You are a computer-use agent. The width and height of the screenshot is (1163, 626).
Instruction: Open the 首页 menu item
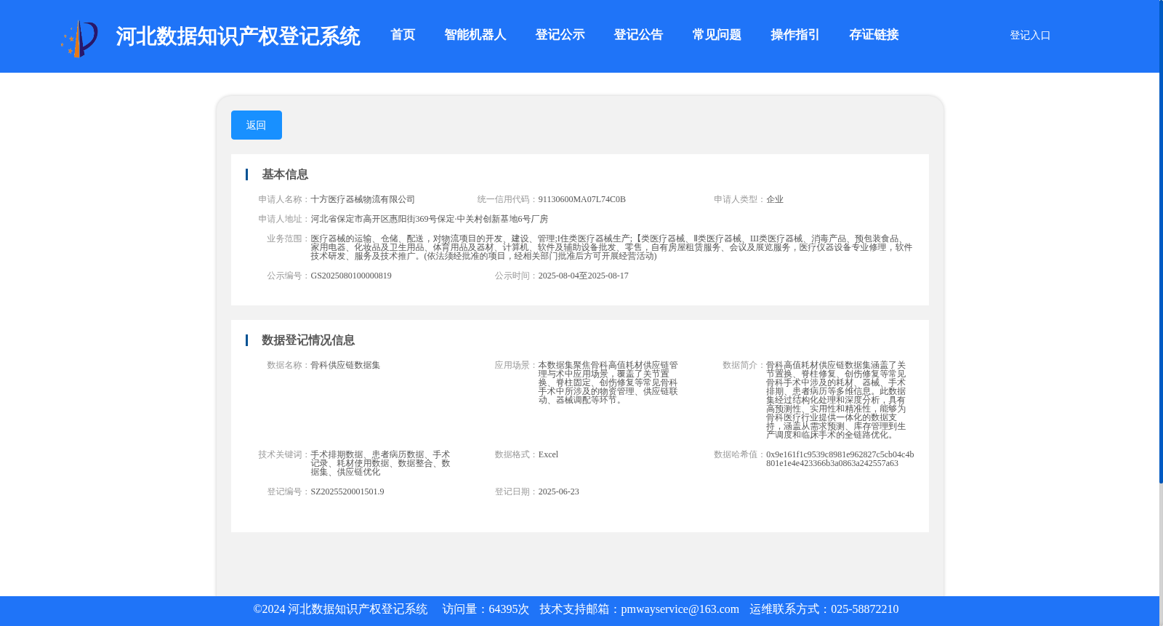[x=403, y=35]
